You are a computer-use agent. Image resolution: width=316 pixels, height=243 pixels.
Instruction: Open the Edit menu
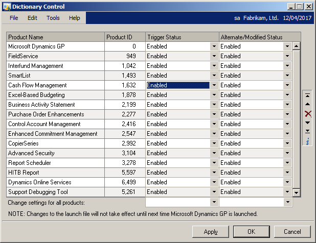pos(32,18)
